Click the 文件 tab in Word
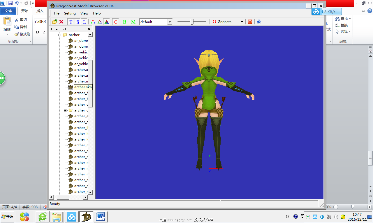 click(x=8, y=11)
